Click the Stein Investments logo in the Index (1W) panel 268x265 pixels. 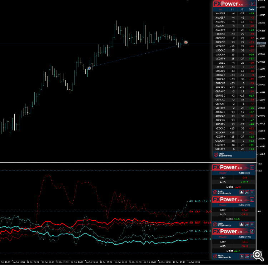pos(222,256)
